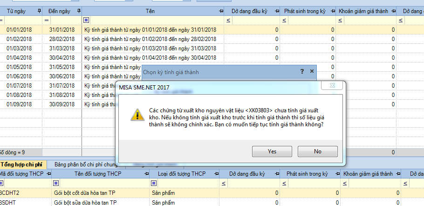The width and height of the screenshot is (424, 206).
Task: Click the yellow warning triangle icon
Action: pos(137,115)
